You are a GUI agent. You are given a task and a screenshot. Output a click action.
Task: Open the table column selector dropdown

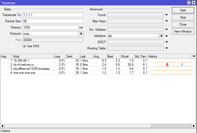[194, 56]
